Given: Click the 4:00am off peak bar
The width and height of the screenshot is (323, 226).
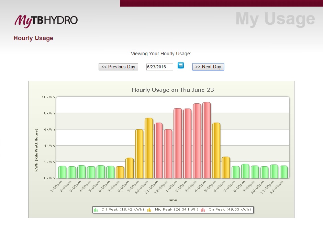Looking at the screenshot, I should coord(91,172).
